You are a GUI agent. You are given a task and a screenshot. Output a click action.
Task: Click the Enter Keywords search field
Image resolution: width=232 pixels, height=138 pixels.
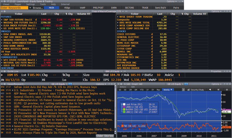pos(14,8)
